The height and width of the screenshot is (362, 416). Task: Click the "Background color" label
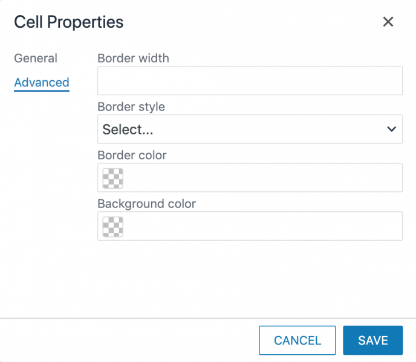[147, 204]
